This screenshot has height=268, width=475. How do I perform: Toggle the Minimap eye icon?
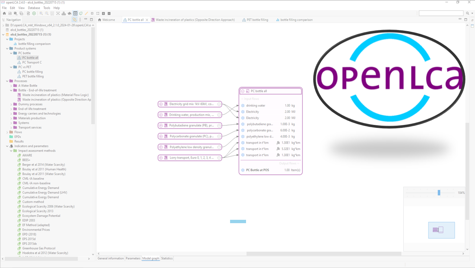(x=75, y=13)
